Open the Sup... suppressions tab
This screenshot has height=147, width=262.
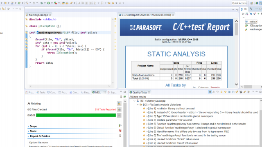[112, 92]
